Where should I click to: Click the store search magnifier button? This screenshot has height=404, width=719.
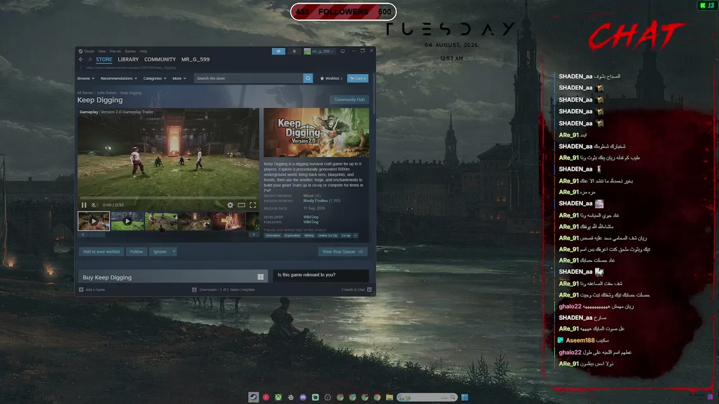pyautogui.click(x=308, y=79)
